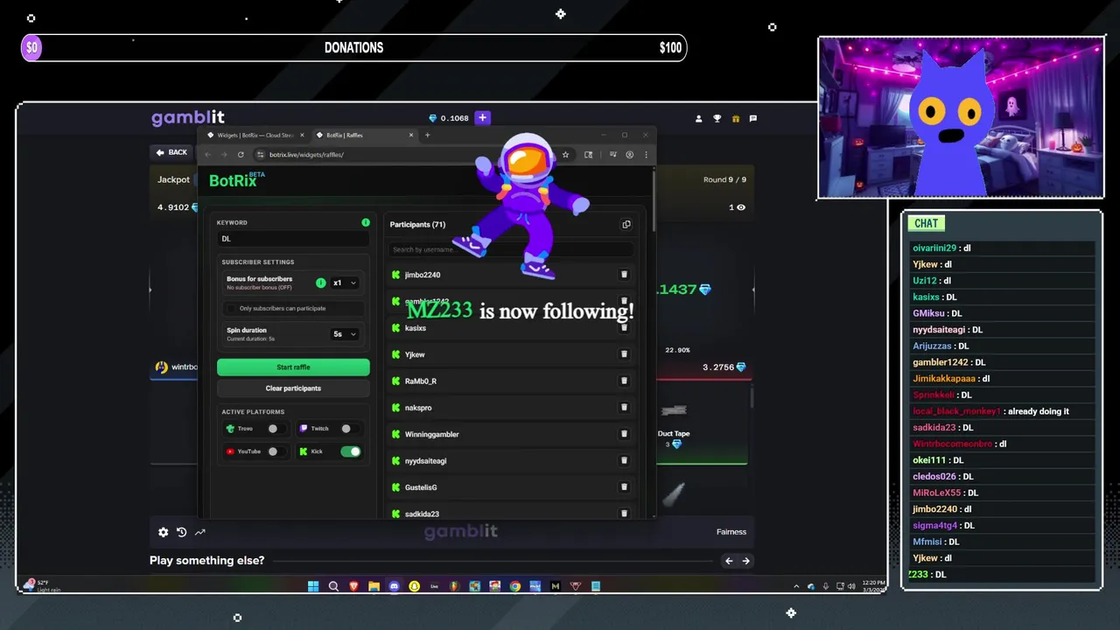Reload the BotRix page in browser
The height and width of the screenshot is (630, 1120).
[241, 155]
